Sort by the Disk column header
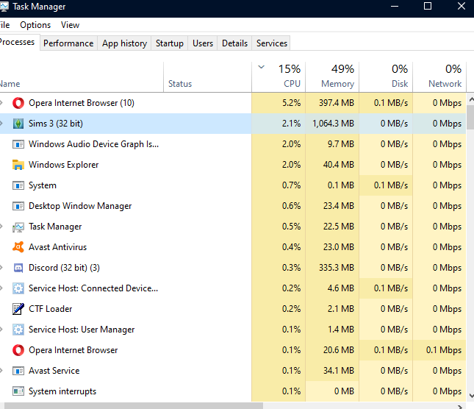 click(386, 77)
